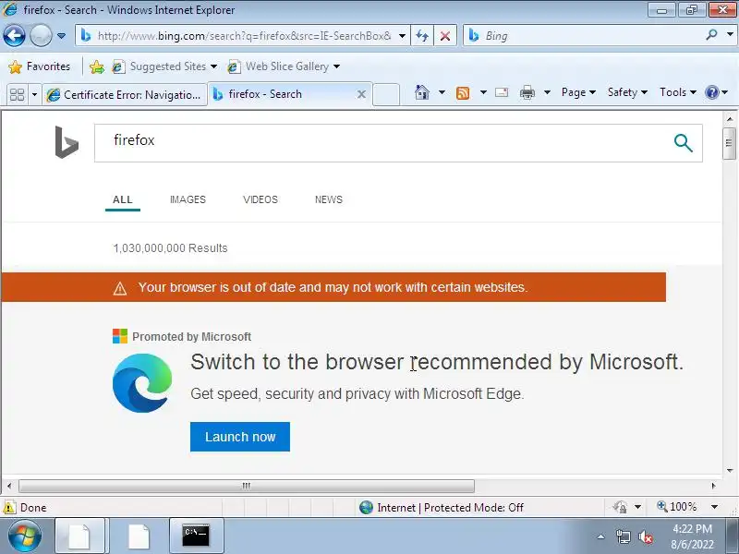Open the recent pages dropdown arrow
The height and width of the screenshot is (554, 739).
[61, 36]
